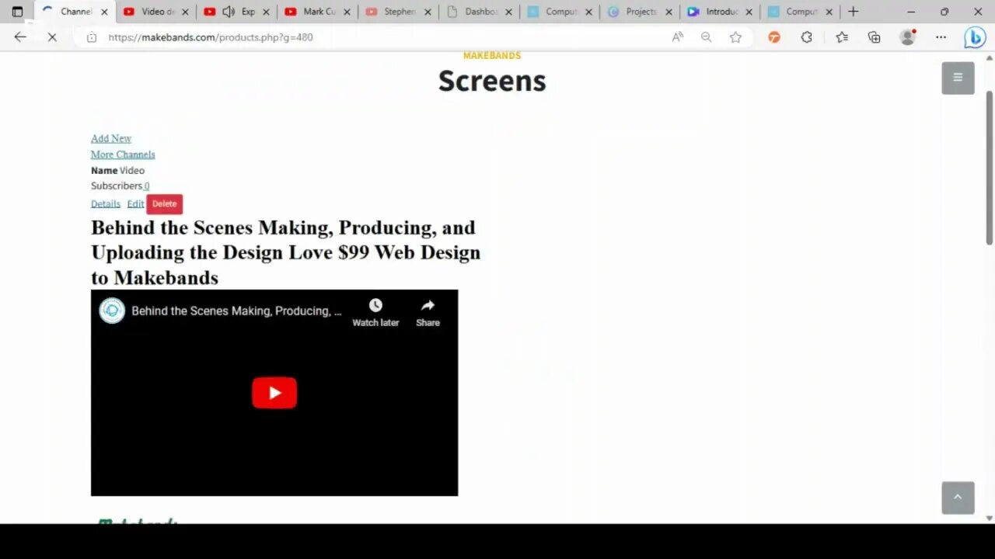Screen dimensions: 995x559
Task: Close the Mark Cu tab
Action: [347, 12]
